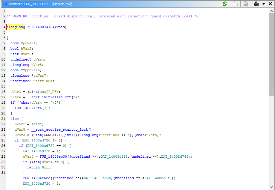Click __scrt_acquire_startup_lock call

coord(59,129)
